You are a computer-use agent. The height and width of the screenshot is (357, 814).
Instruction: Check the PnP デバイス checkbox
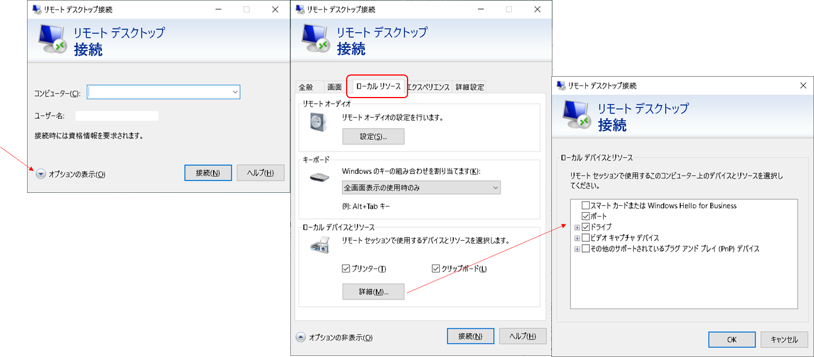[x=586, y=248]
